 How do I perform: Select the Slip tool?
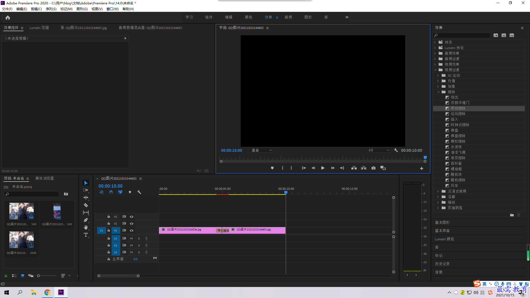click(x=86, y=212)
